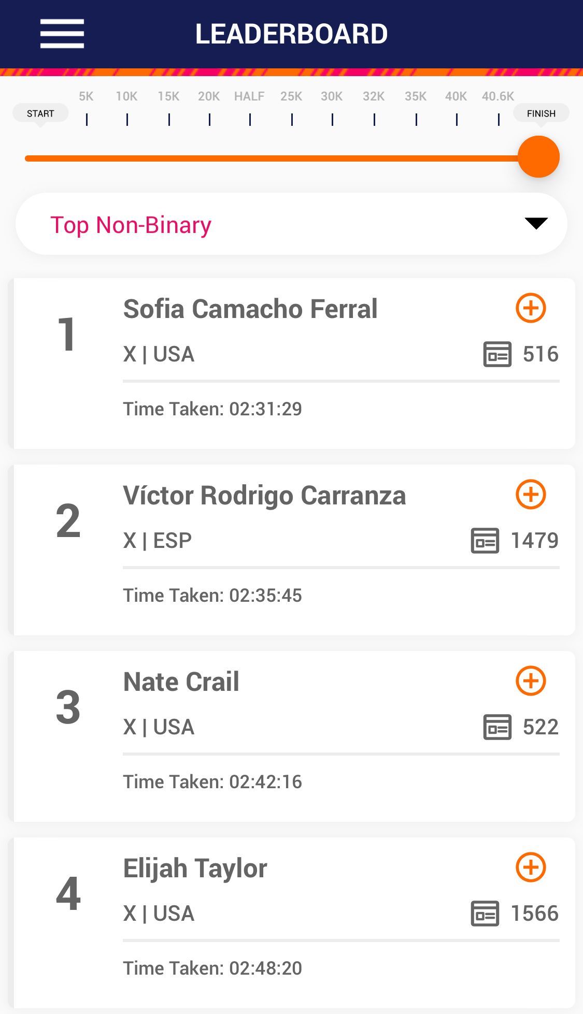583x1014 pixels.
Task: Select the 5K checkpoint marker
Action: tap(87, 108)
